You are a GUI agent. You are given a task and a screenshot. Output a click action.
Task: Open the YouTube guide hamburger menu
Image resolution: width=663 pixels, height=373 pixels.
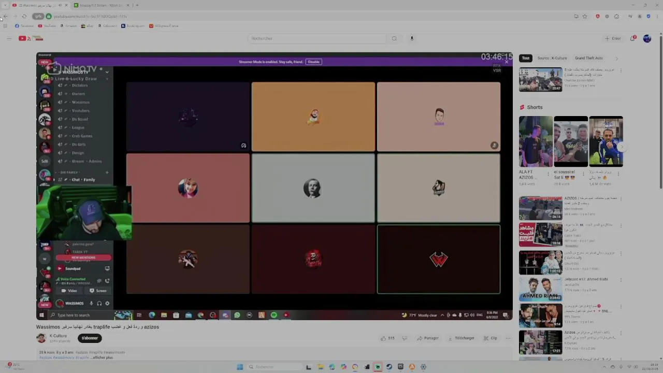click(9, 38)
